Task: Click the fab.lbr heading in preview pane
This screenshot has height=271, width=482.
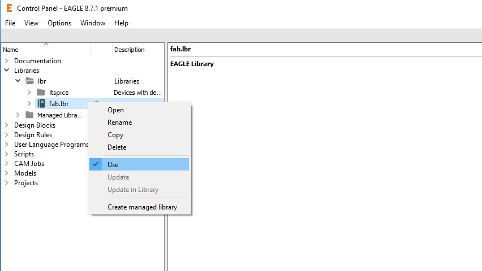Action: click(180, 49)
